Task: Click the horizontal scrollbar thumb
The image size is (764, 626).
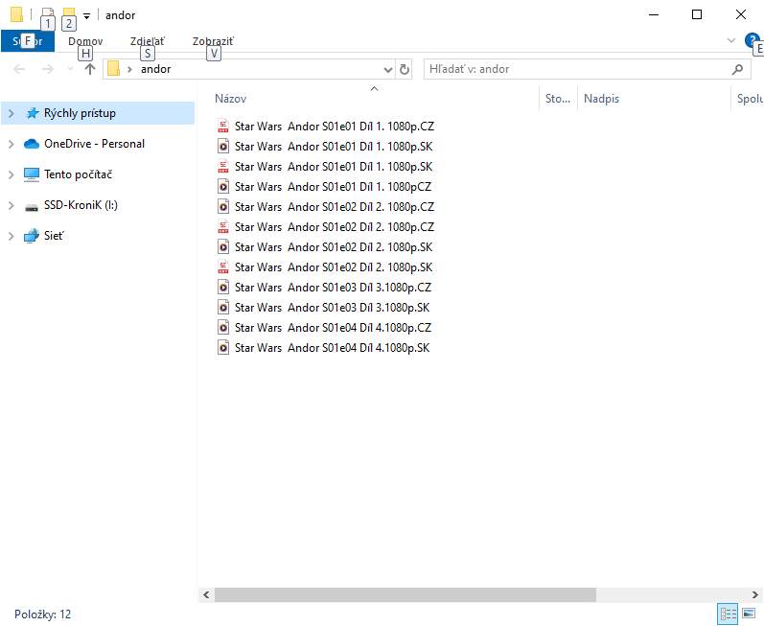Action: click(x=405, y=594)
